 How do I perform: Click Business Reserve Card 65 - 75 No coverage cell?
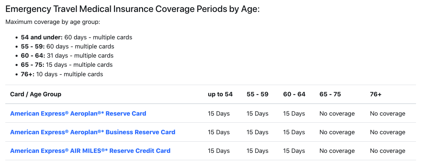337,132
